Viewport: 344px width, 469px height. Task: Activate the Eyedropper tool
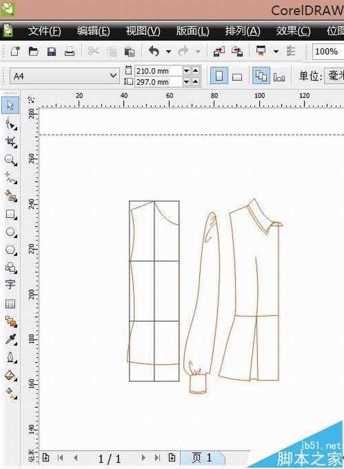point(10,339)
